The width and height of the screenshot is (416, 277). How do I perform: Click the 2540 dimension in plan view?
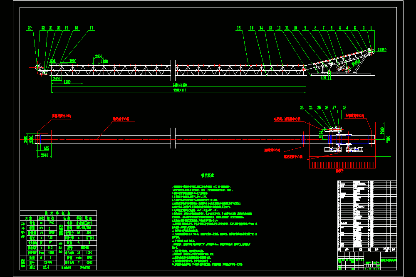pos(45,155)
